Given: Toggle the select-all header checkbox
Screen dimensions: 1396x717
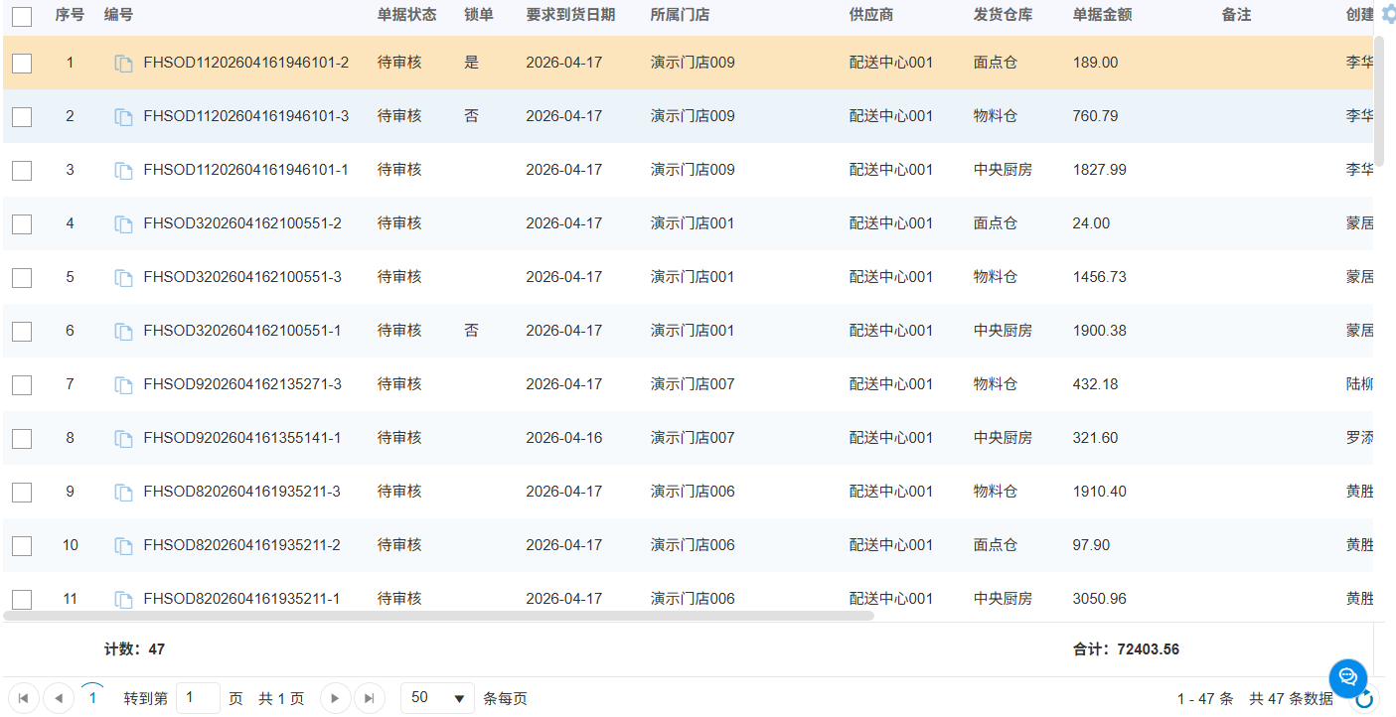Looking at the screenshot, I should 22,16.
